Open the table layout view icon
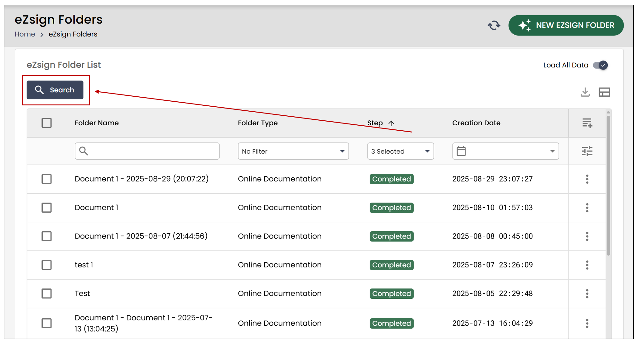Screen dimensions: 638x343 pyautogui.click(x=604, y=92)
